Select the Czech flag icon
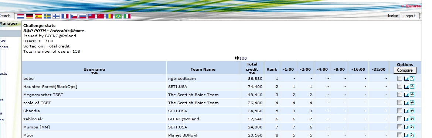The width and height of the screenshot is (432, 138). point(74,16)
